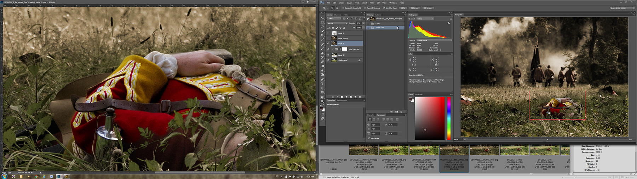Delete current state in History panel
The image size is (637, 179).
pos(401,112)
